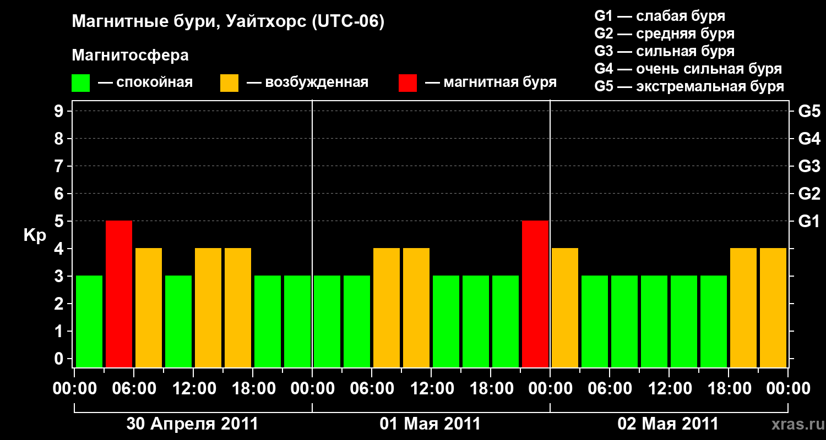This screenshot has height=440, width=826.
Task: Click the 'G5 — экстремальная буря' legend line
Action: tap(689, 86)
